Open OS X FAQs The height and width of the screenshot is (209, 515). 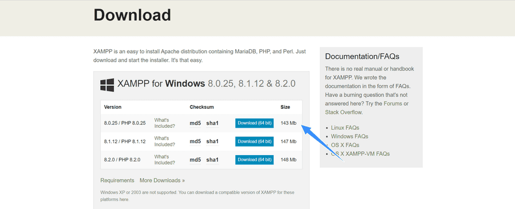[x=345, y=145]
